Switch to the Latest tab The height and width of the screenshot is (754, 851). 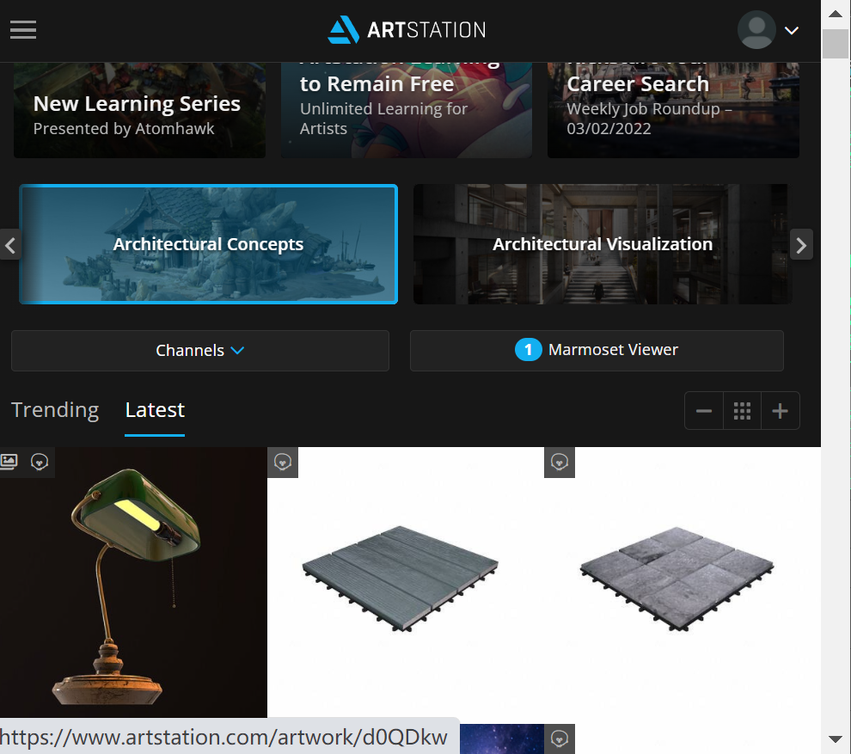(x=155, y=410)
